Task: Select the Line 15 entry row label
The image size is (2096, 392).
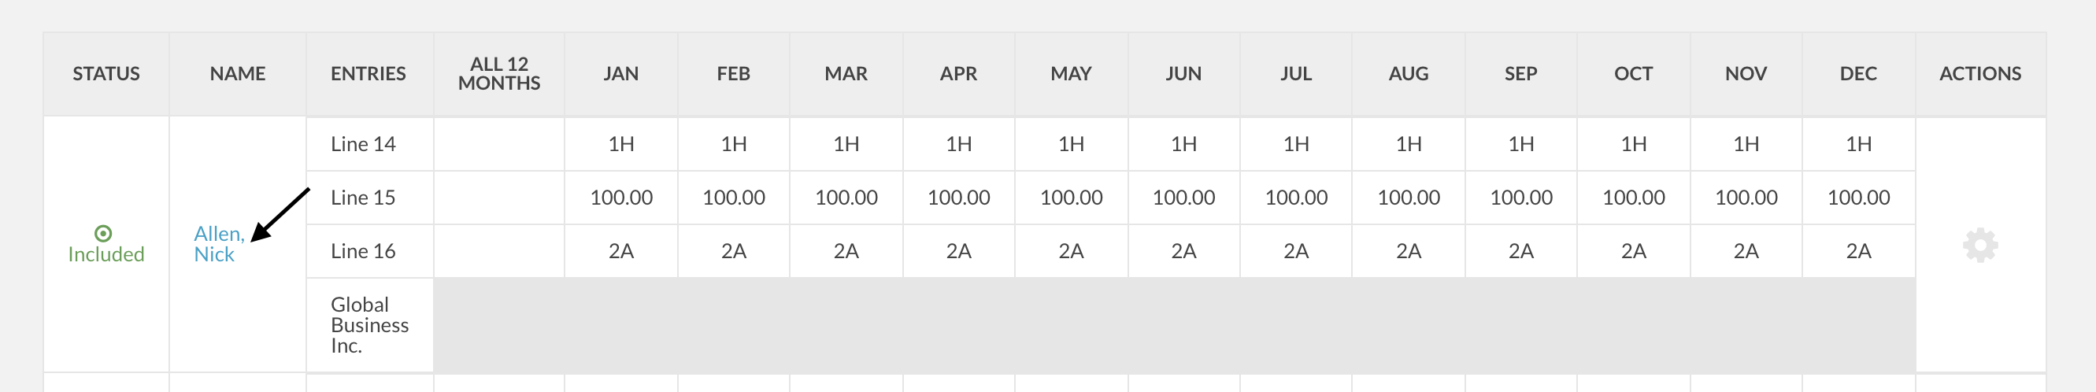Action: click(363, 198)
